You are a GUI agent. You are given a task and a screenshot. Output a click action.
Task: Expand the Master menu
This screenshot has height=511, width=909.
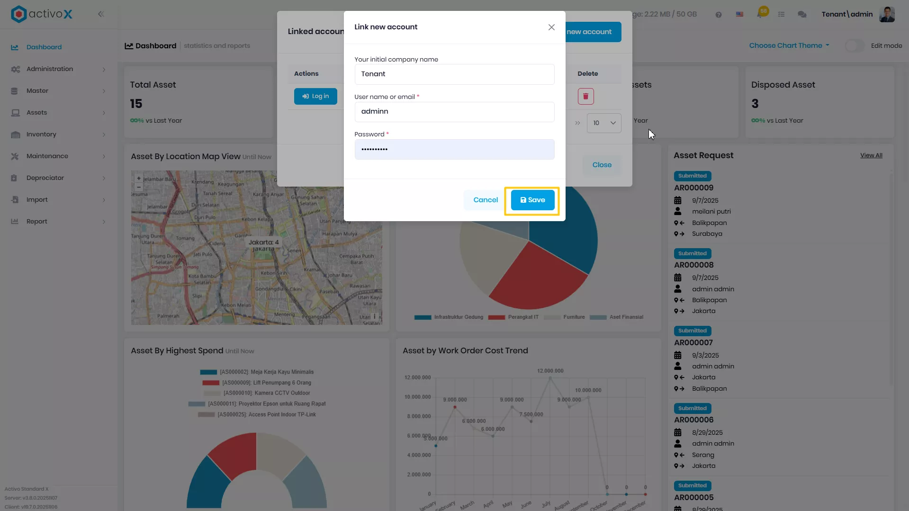(x=104, y=91)
